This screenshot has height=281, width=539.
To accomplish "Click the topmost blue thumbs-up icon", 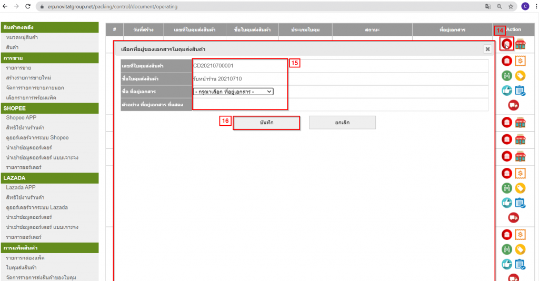I will pos(506,91).
